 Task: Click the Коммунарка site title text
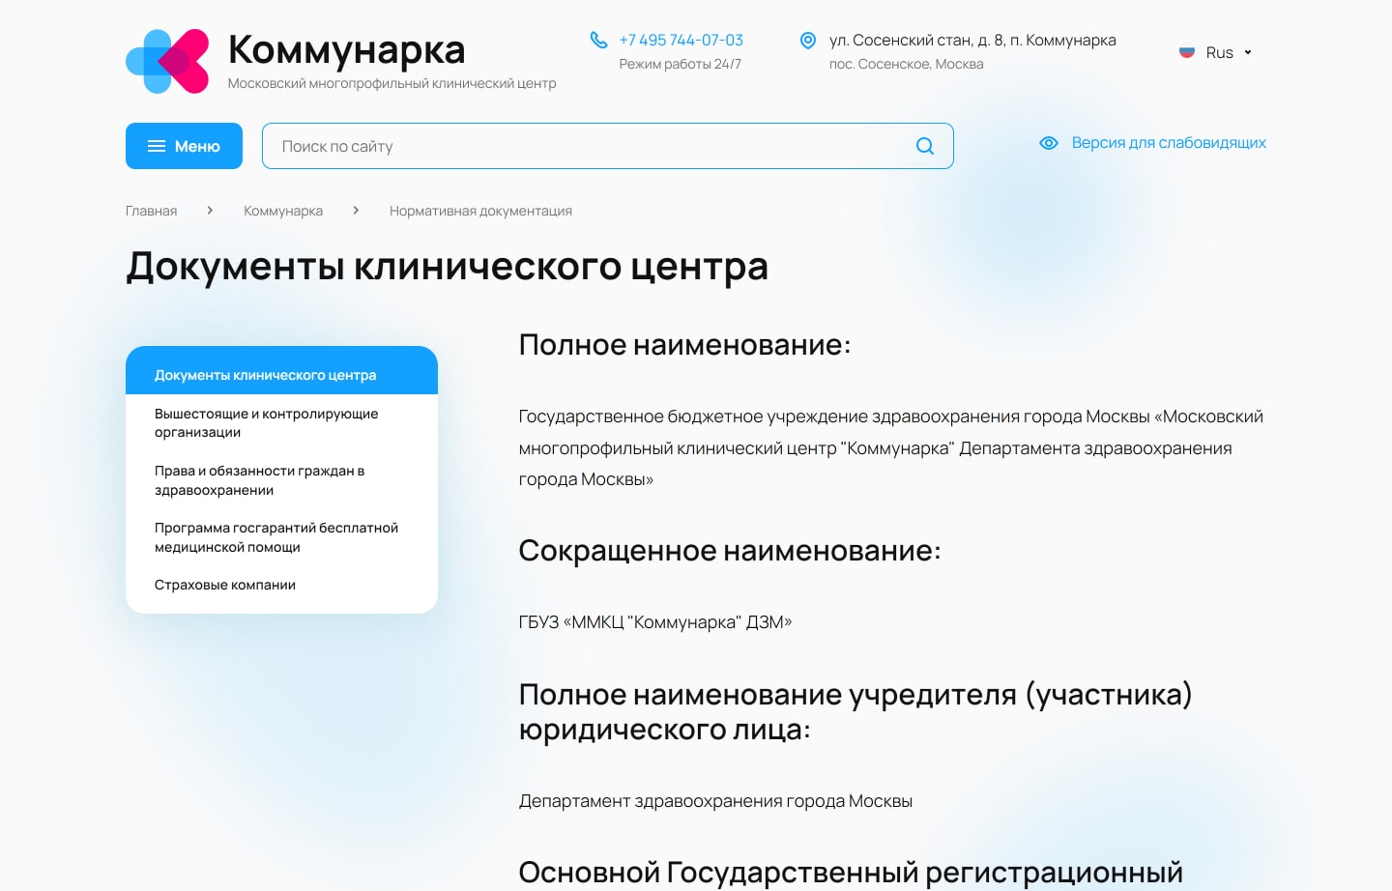(x=346, y=49)
